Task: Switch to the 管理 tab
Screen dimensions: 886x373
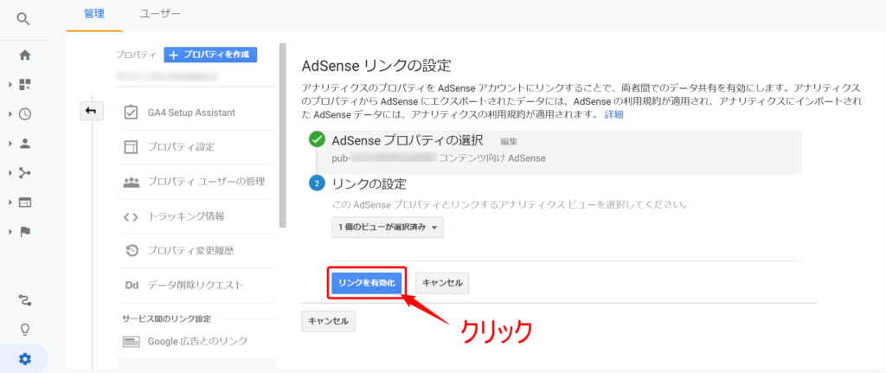Action: coord(93,14)
